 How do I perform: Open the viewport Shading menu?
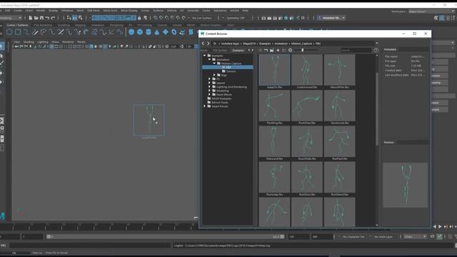click(29, 42)
